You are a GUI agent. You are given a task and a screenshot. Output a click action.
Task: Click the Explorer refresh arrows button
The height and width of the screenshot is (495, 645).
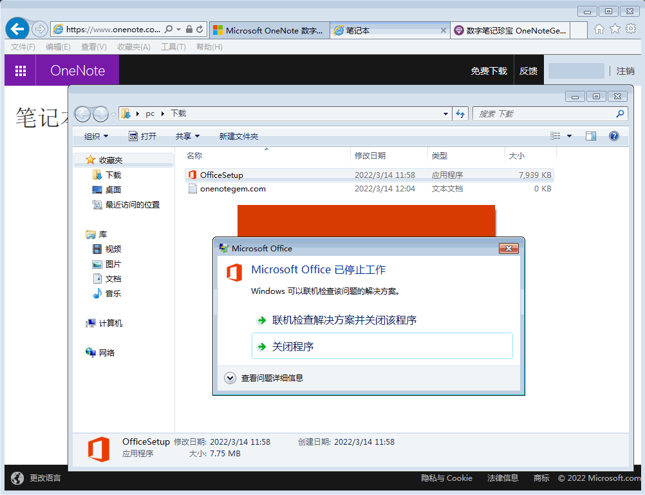click(460, 113)
